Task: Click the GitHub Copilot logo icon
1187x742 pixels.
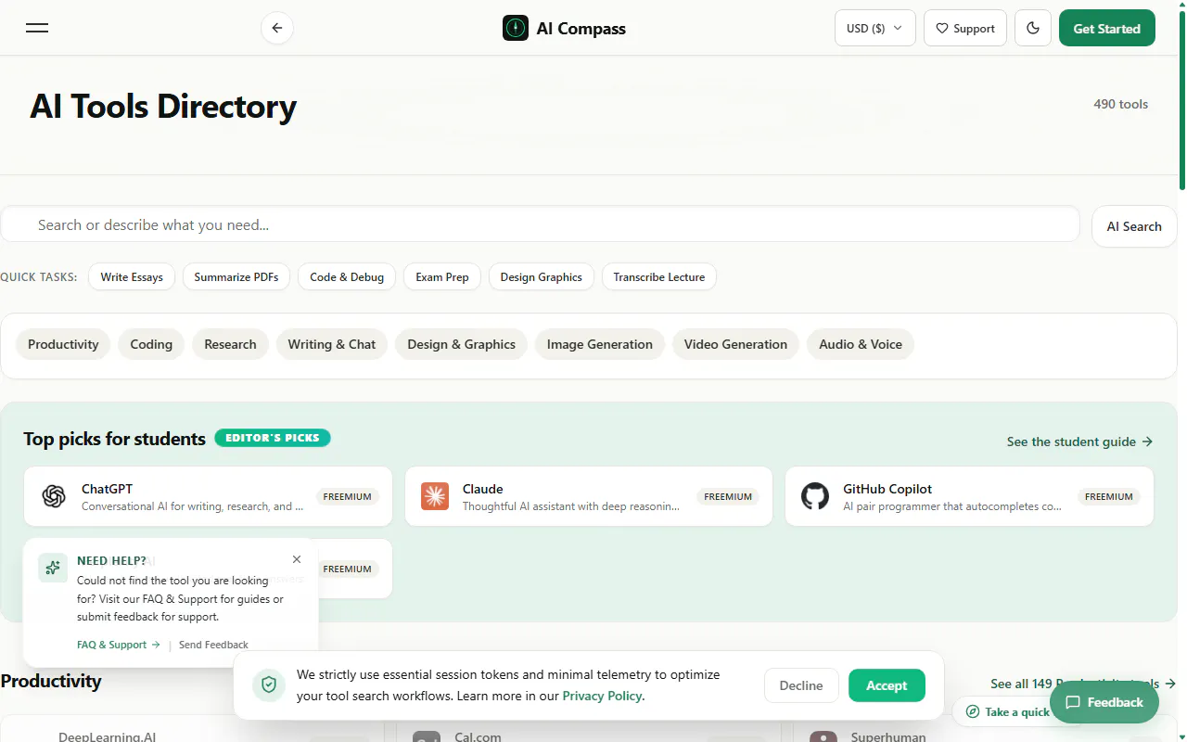Action: pyautogui.click(x=815, y=496)
